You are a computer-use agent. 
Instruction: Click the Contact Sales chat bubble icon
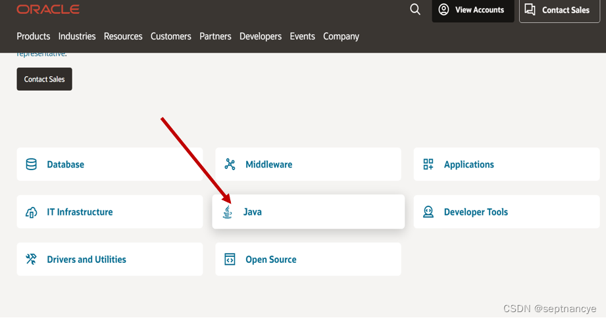coord(530,10)
